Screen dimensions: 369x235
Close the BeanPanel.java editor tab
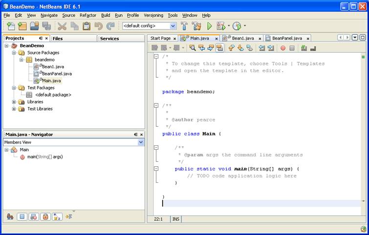click(x=308, y=39)
